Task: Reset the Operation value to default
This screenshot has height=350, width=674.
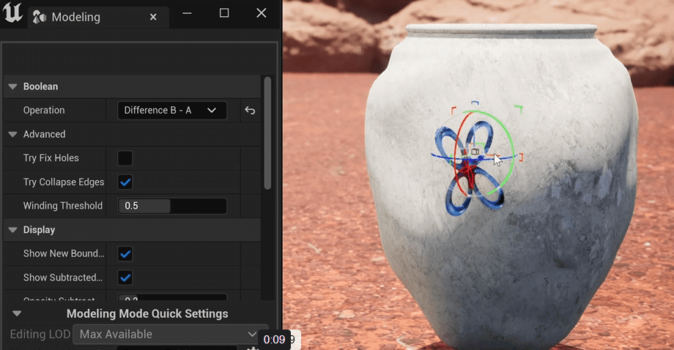Action: click(250, 111)
